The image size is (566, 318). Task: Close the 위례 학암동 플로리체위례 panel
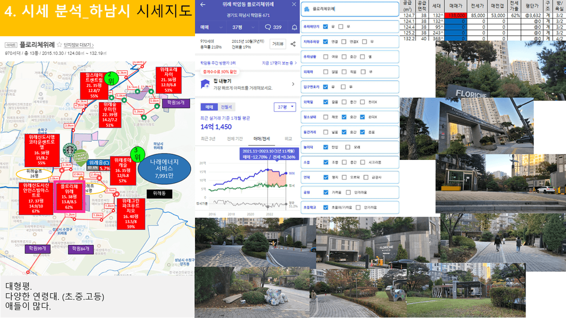click(294, 4)
